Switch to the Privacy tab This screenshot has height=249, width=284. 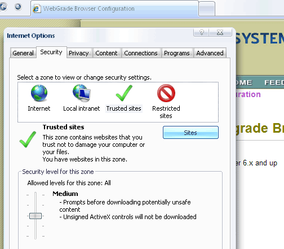[79, 53]
